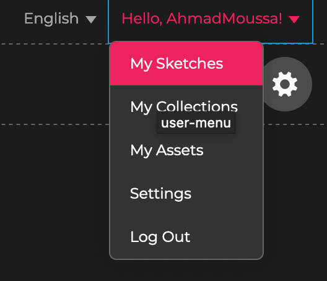This screenshot has width=327, height=281.
Task: Click the Hello, AhmadMoussa! greeting text
Action: 202,19
